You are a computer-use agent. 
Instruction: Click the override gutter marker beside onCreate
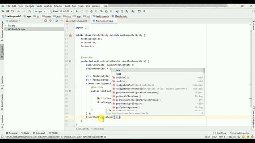[x=70, y=61]
